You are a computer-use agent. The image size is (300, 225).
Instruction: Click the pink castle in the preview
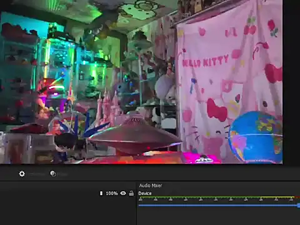[107, 107]
